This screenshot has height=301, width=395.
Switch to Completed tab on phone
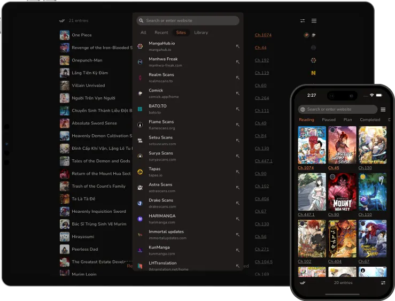click(370, 120)
